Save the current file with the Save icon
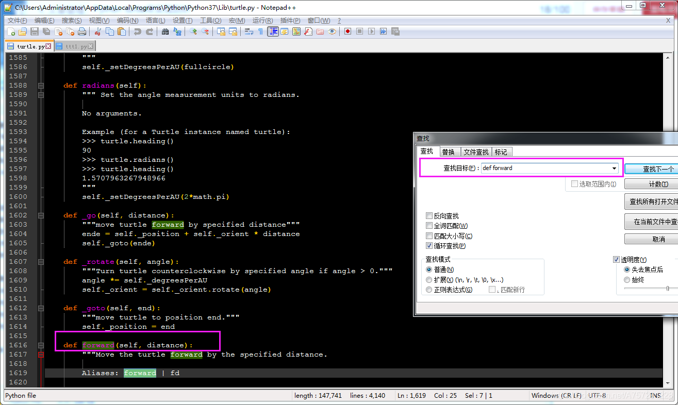The image size is (678, 405). click(x=34, y=31)
